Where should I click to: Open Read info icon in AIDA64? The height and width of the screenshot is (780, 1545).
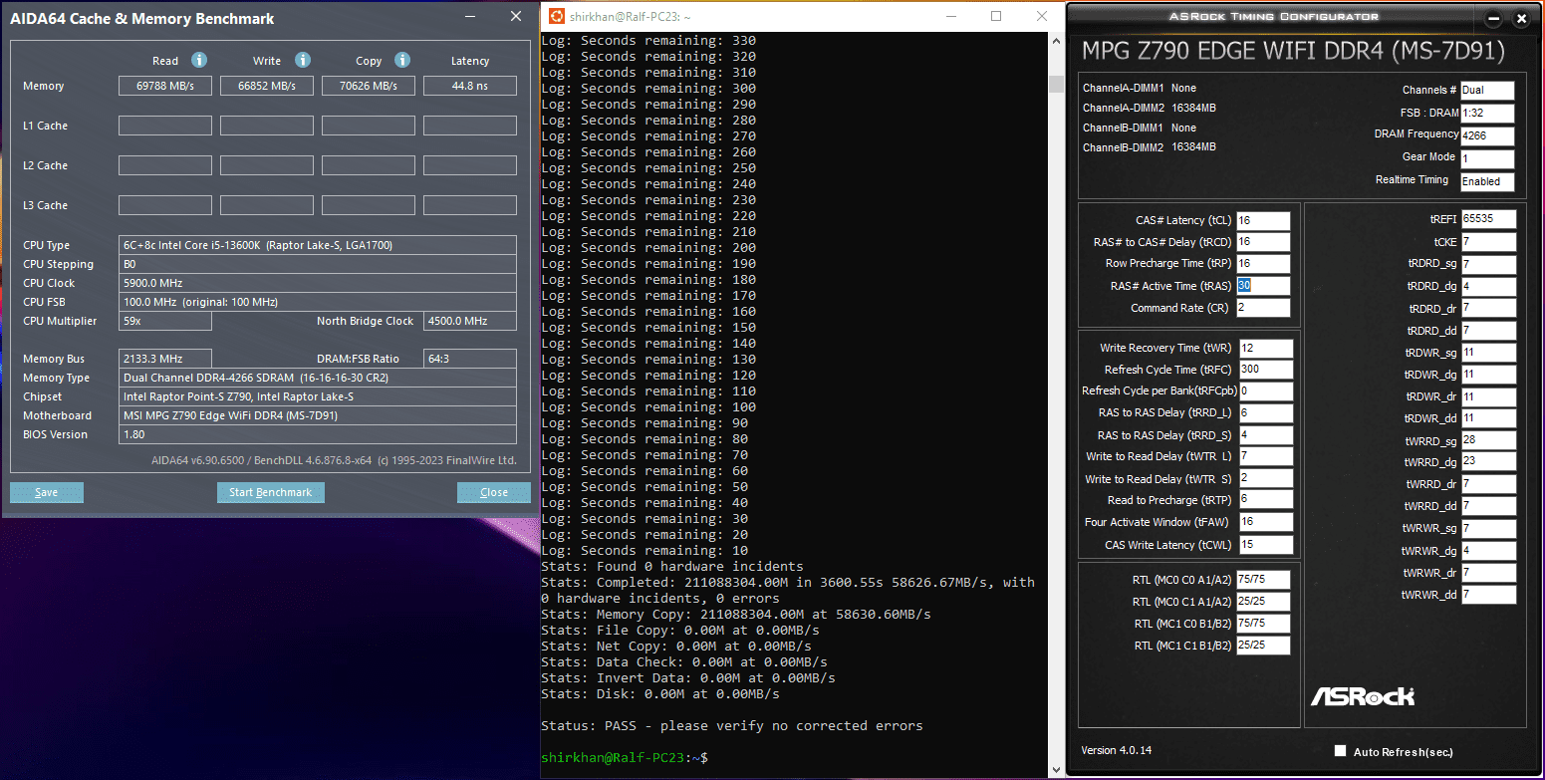pyautogui.click(x=199, y=60)
